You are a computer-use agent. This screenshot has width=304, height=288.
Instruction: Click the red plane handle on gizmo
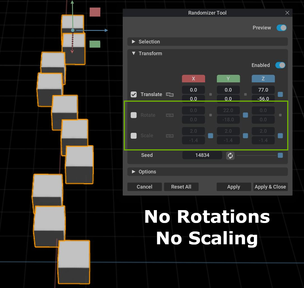click(95, 12)
